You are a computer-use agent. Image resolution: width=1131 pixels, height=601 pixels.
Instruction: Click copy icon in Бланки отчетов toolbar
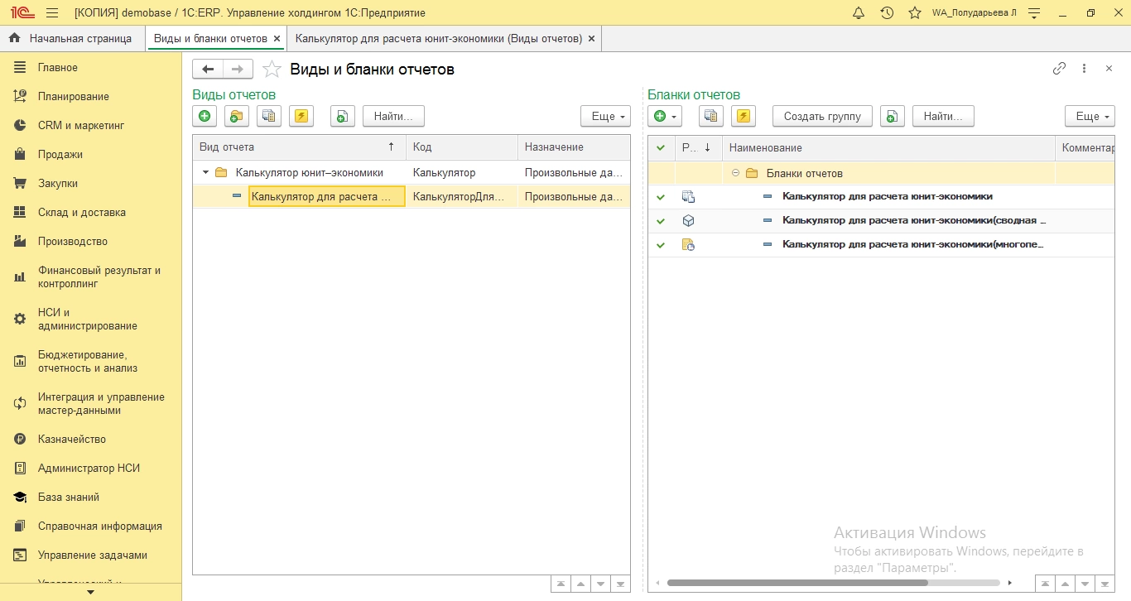710,117
